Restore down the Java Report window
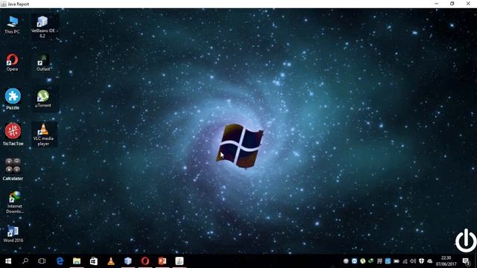Viewport: 477px width, 268px height. click(x=452, y=4)
